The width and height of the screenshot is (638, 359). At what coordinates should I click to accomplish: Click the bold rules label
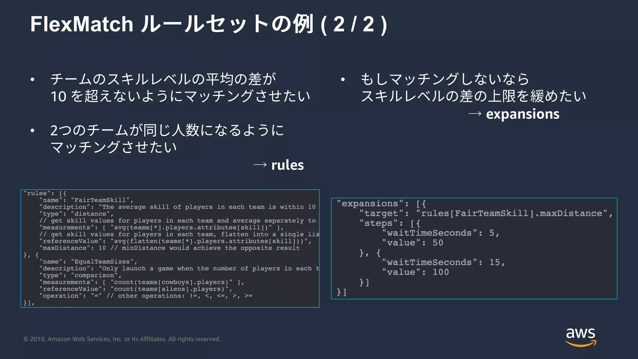(287, 165)
